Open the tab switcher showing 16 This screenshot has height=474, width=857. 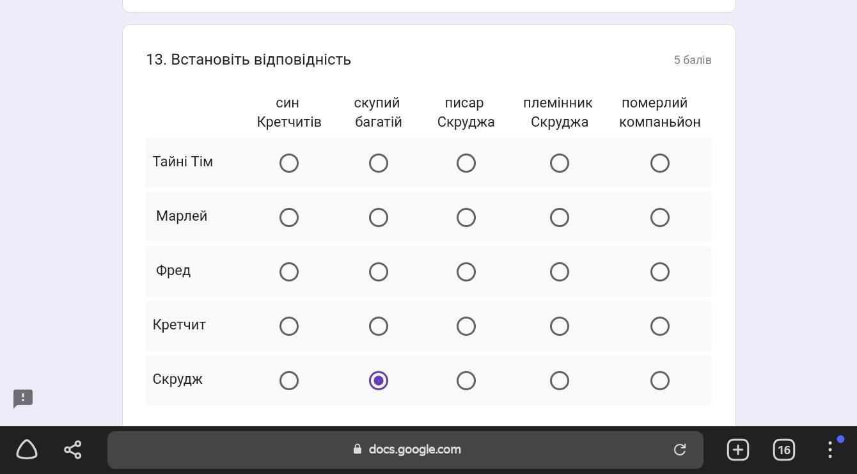point(784,450)
